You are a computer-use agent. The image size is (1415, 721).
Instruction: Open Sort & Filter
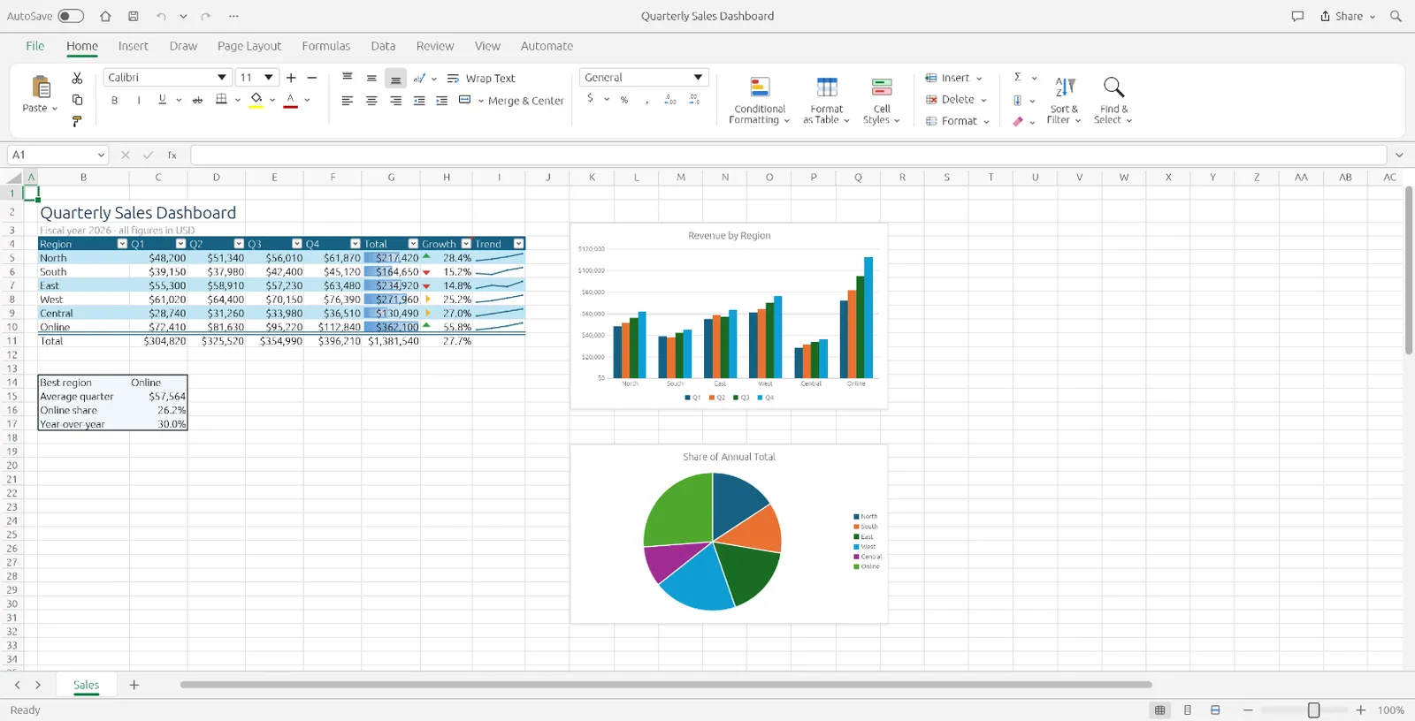pyautogui.click(x=1065, y=101)
